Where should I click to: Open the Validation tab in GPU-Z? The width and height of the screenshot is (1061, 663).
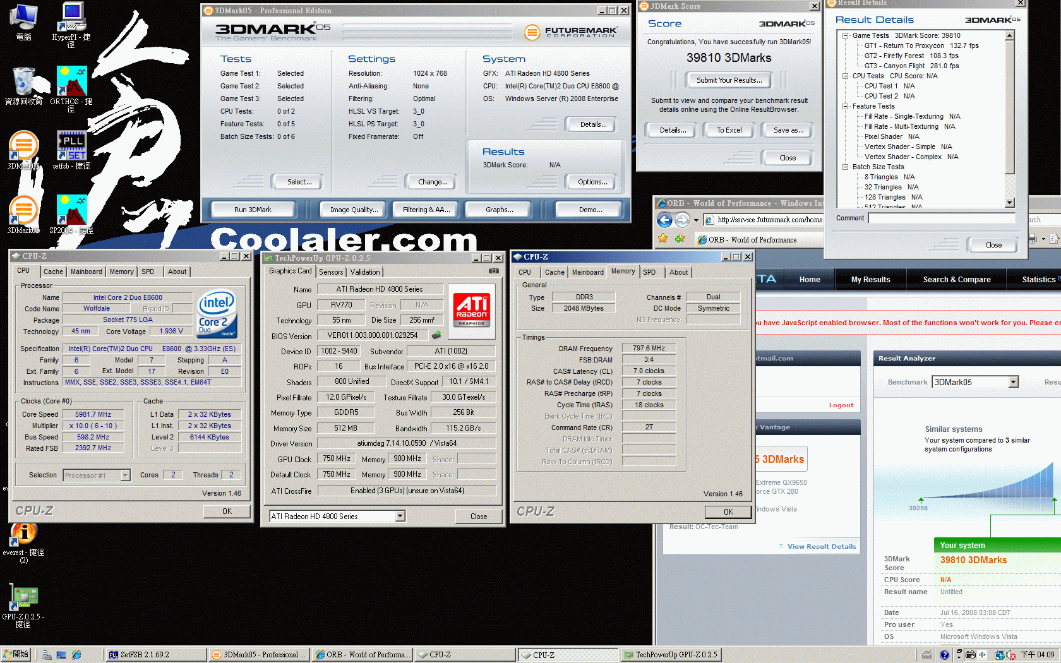click(x=365, y=272)
